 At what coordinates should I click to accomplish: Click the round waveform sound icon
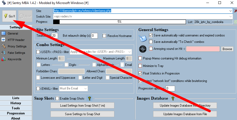point(143,49)
